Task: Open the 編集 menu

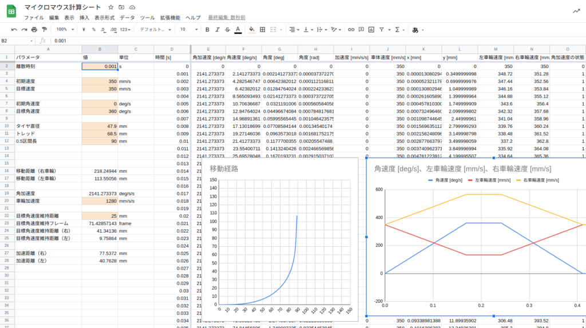Action: coord(54,18)
